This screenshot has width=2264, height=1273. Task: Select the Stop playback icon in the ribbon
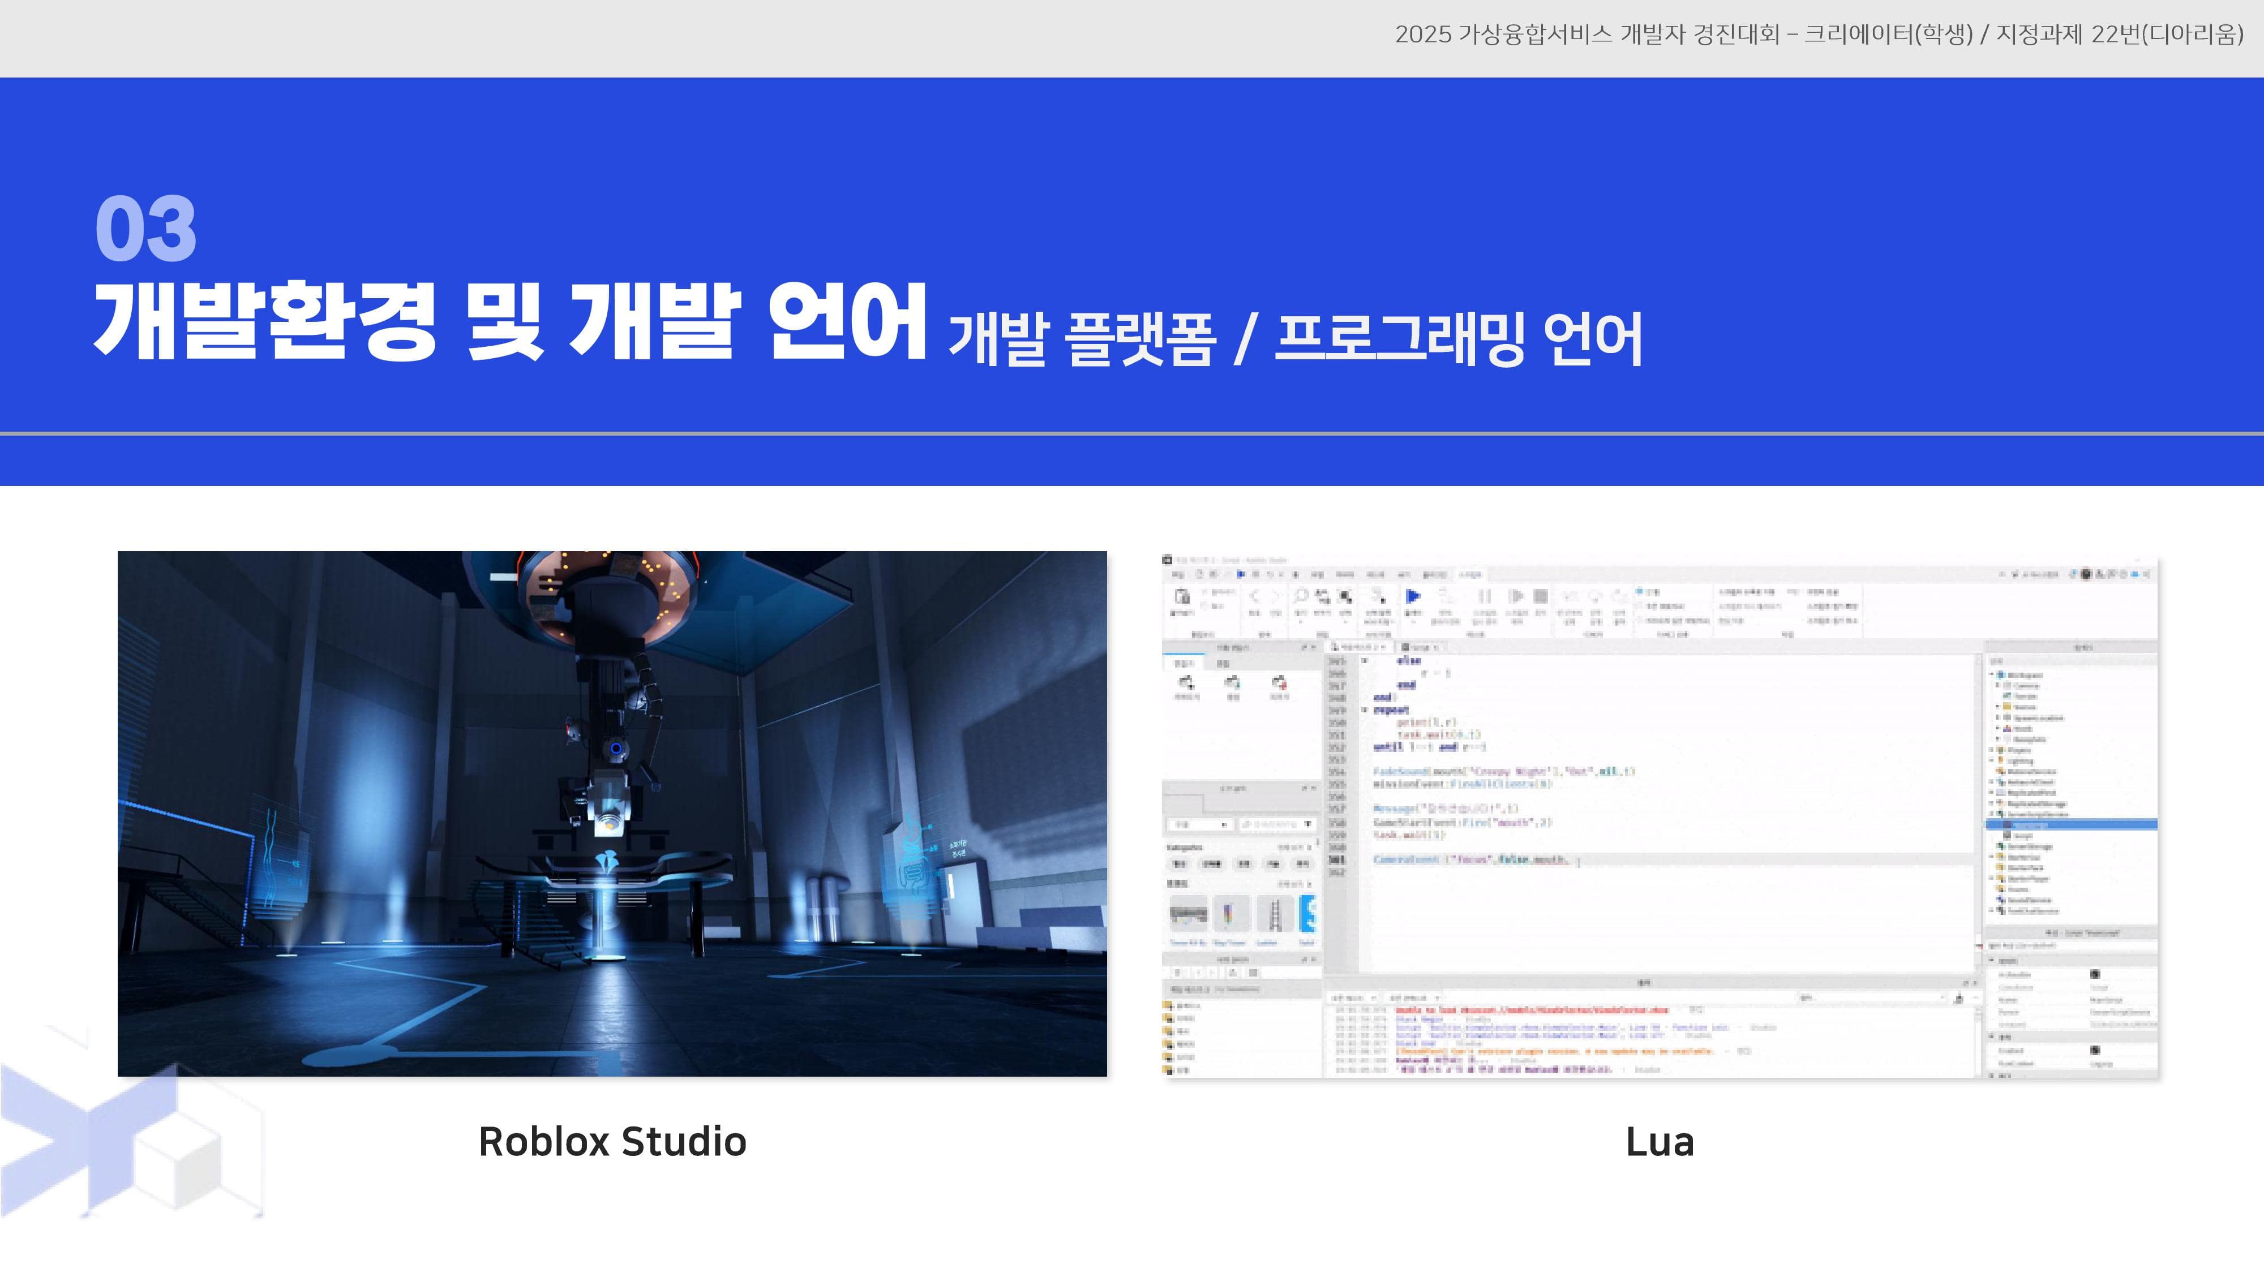tap(1541, 596)
